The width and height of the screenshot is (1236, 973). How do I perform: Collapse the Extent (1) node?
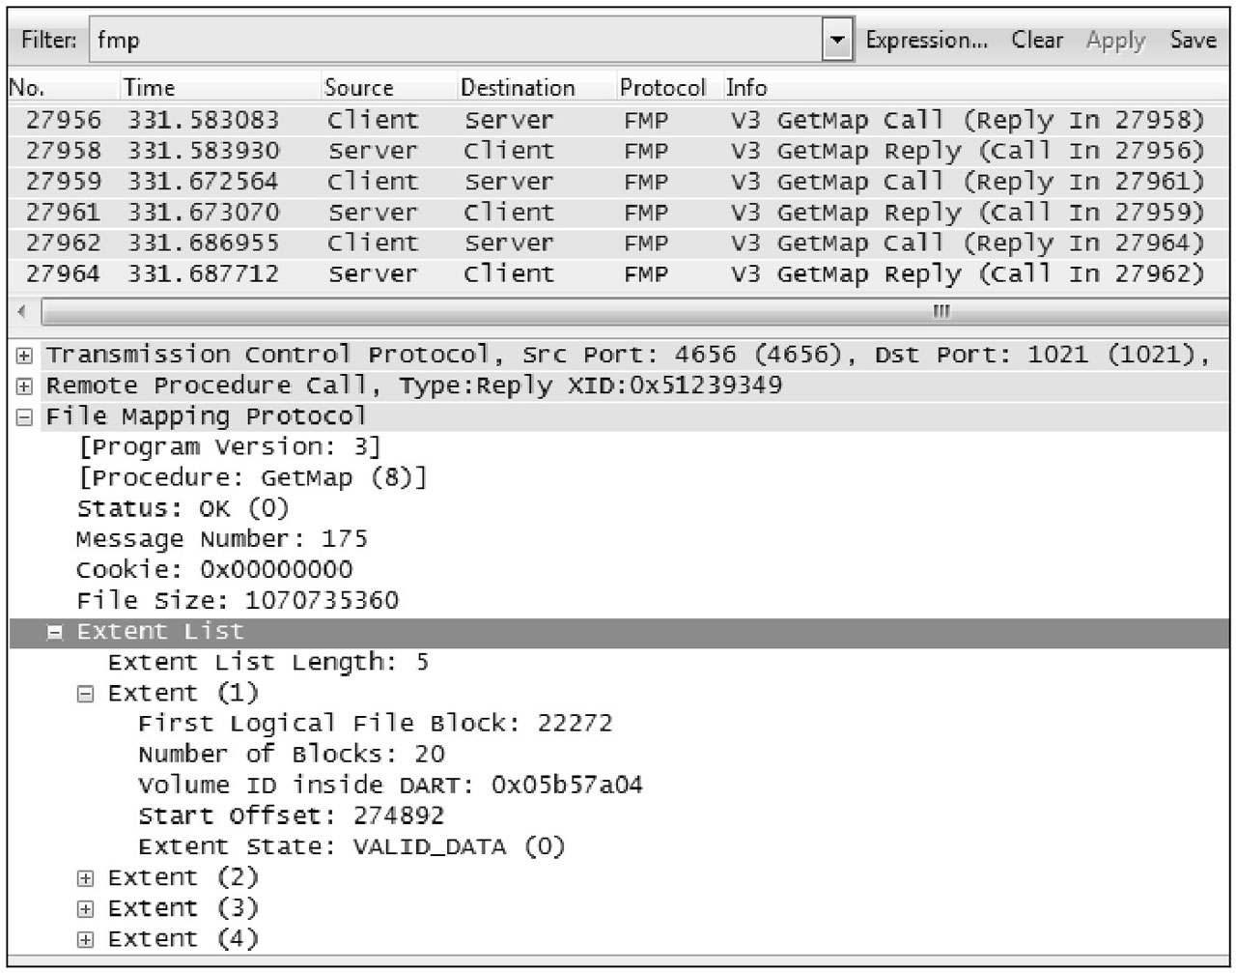[86, 694]
